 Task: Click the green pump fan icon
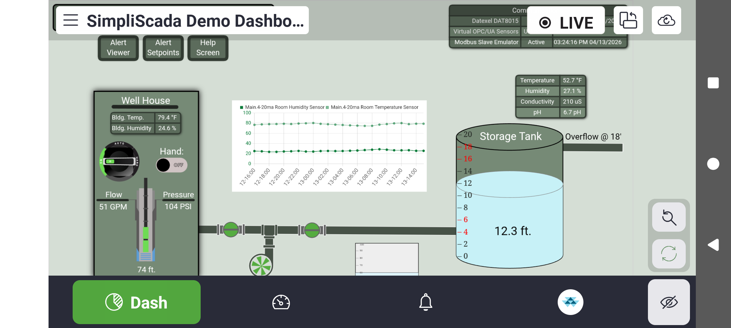point(261,266)
